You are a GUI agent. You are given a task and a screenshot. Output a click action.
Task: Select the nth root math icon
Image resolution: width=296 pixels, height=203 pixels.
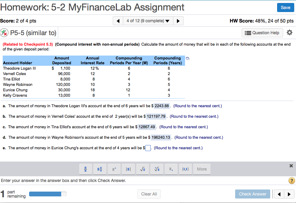(157, 169)
